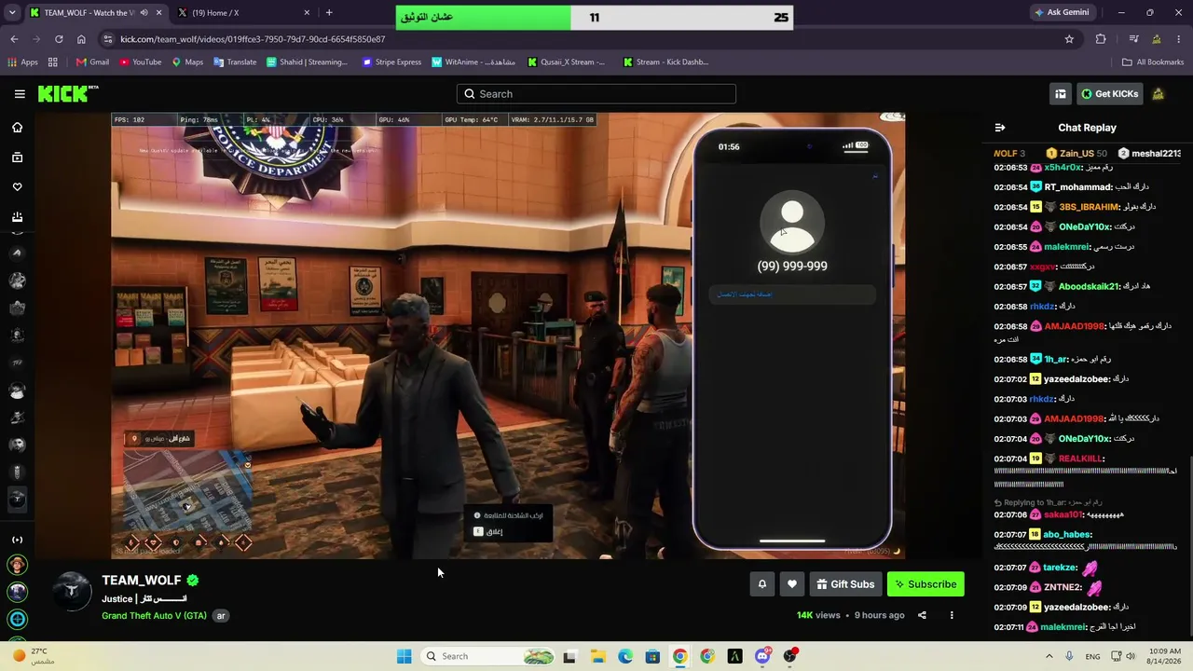Open the Browse icon in Kick sidebar

[17, 157]
